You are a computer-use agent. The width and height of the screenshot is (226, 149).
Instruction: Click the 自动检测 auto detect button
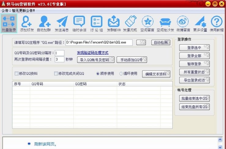click(x=161, y=42)
